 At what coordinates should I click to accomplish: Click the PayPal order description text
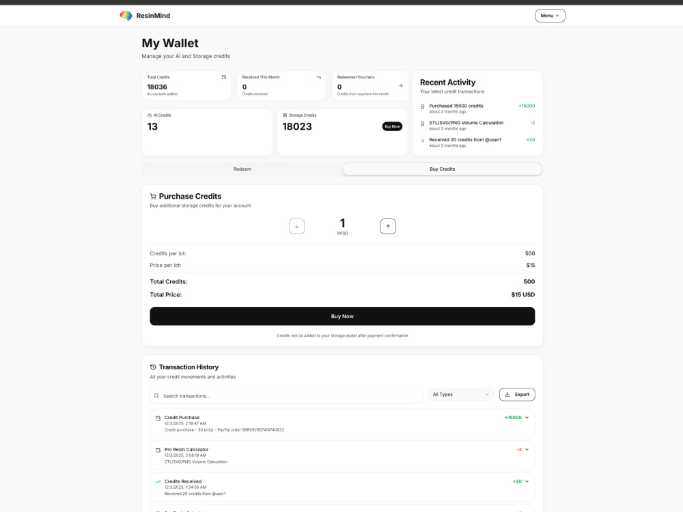tap(224, 429)
